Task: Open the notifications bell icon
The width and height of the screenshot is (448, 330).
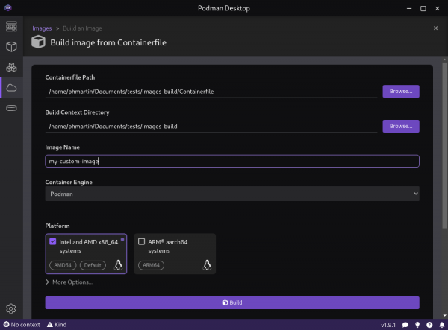Action: pyautogui.click(x=442, y=325)
